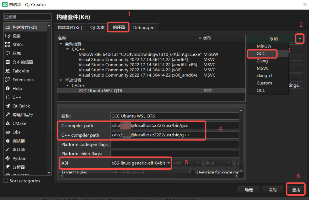309x200 pixels.
Task: Choose QCC from the add menu
Action: 268,90
